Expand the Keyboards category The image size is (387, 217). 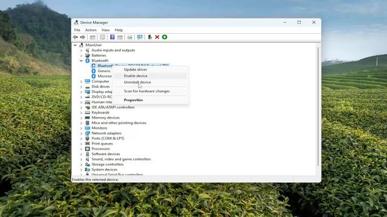click(x=81, y=113)
